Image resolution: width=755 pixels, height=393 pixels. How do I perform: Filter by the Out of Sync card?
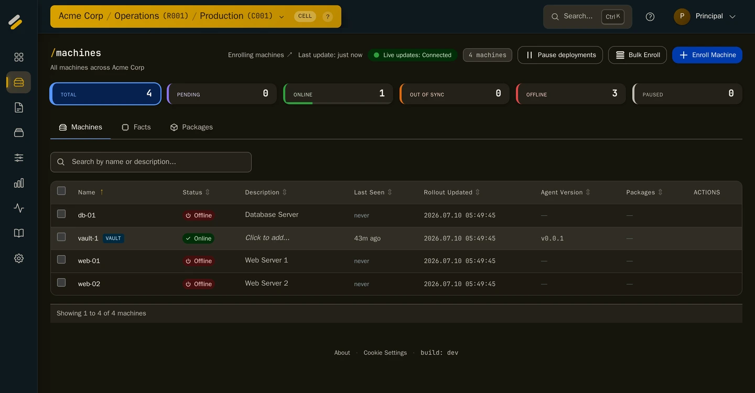[455, 94]
